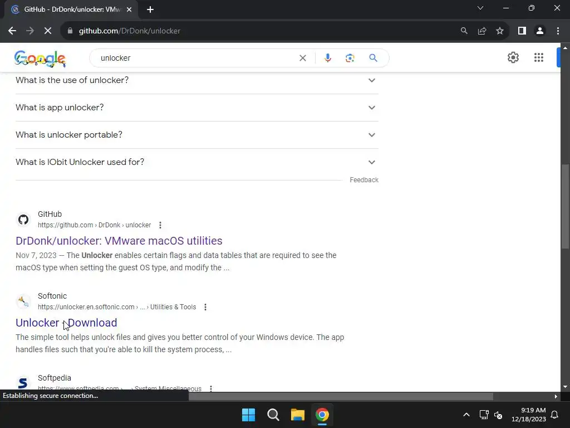
Task: Click the scroll up arrow of vertical scrollbar
Action: (x=565, y=48)
